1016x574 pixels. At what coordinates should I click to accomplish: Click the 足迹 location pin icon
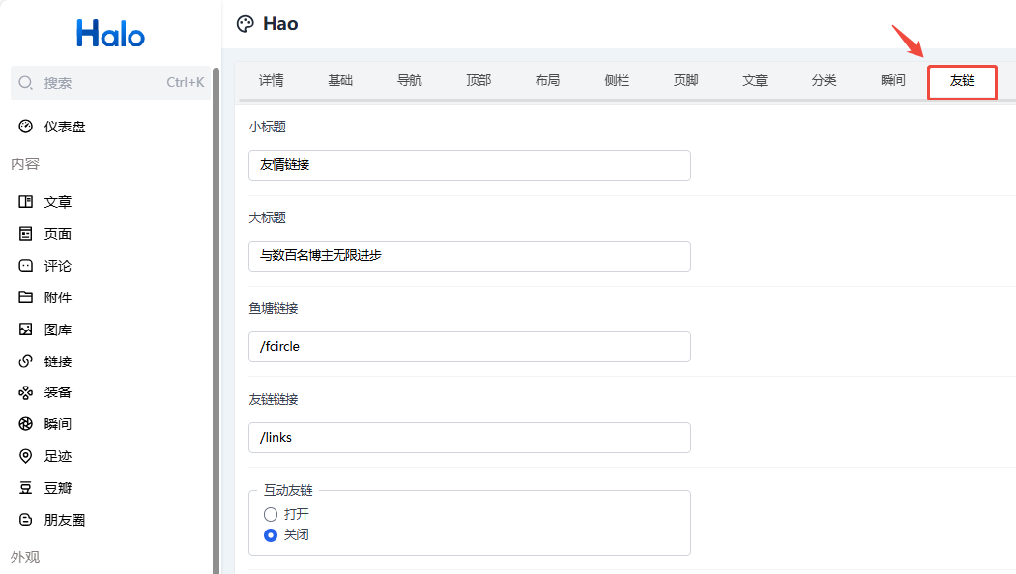(26, 456)
